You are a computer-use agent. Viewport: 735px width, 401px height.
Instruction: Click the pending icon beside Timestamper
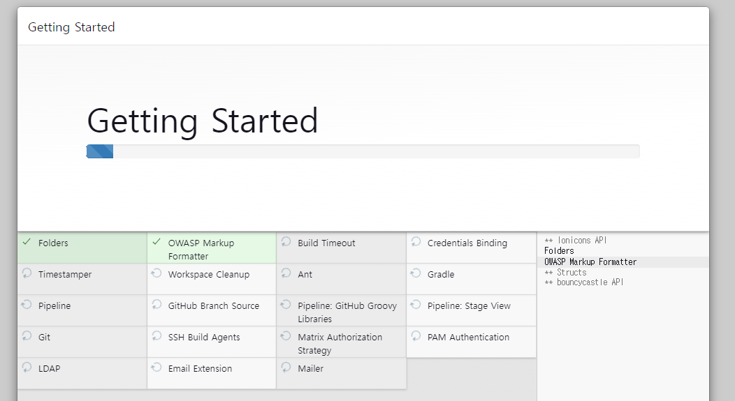coord(27,273)
